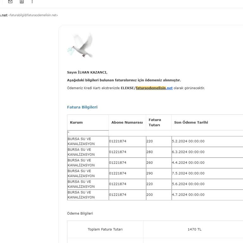
Task: Select the date 5.6.2024 00:00:00
Action: 188,184
